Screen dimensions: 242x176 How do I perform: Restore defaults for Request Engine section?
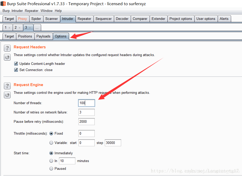tap(7, 95)
